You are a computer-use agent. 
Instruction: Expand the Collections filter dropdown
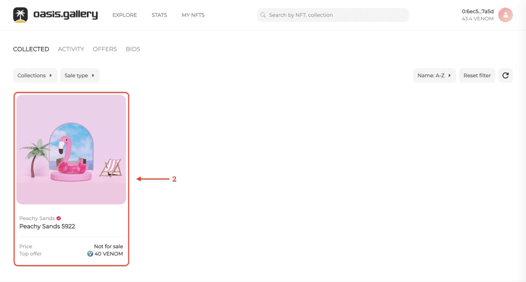35,76
